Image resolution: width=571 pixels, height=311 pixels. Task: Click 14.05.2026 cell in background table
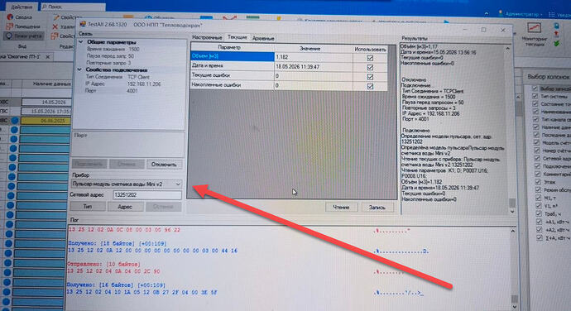pos(46,103)
